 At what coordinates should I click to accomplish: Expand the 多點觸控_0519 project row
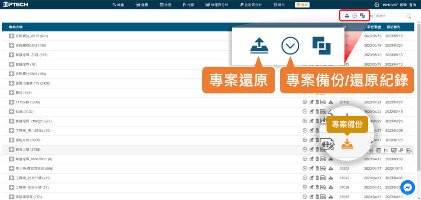pos(12,36)
